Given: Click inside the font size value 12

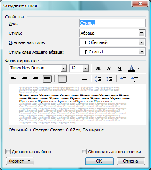Looking at the screenshot, I should 73,68.
